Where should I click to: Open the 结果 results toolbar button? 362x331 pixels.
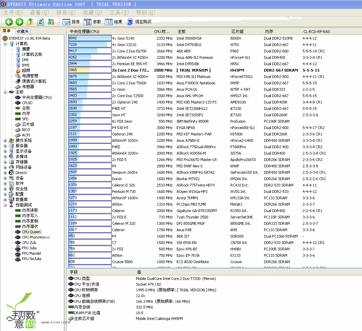click(x=114, y=22)
